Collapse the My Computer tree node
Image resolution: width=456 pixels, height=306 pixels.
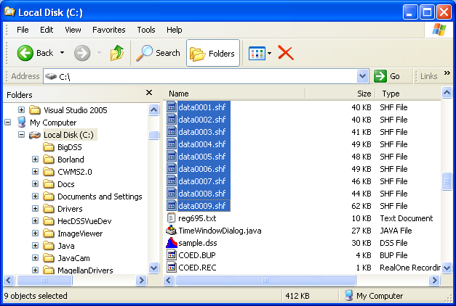click(8, 123)
